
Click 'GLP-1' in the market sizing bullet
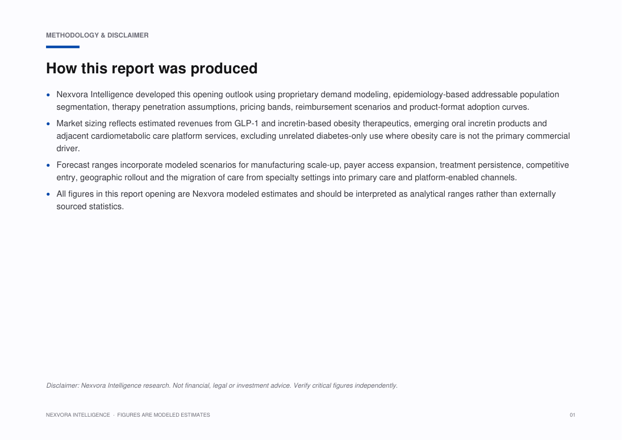[247, 123]
